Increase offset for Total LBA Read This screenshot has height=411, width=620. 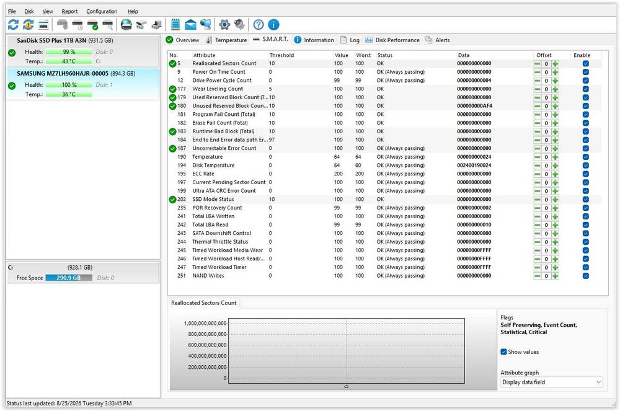(555, 225)
